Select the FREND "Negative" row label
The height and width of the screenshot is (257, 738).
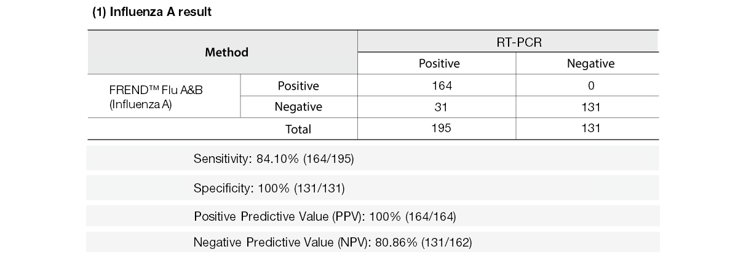[x=298, y=107]
